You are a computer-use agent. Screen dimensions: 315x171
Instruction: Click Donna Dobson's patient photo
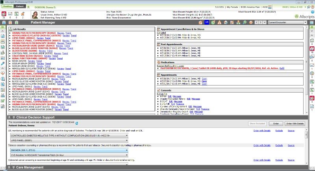pos(34,15)
